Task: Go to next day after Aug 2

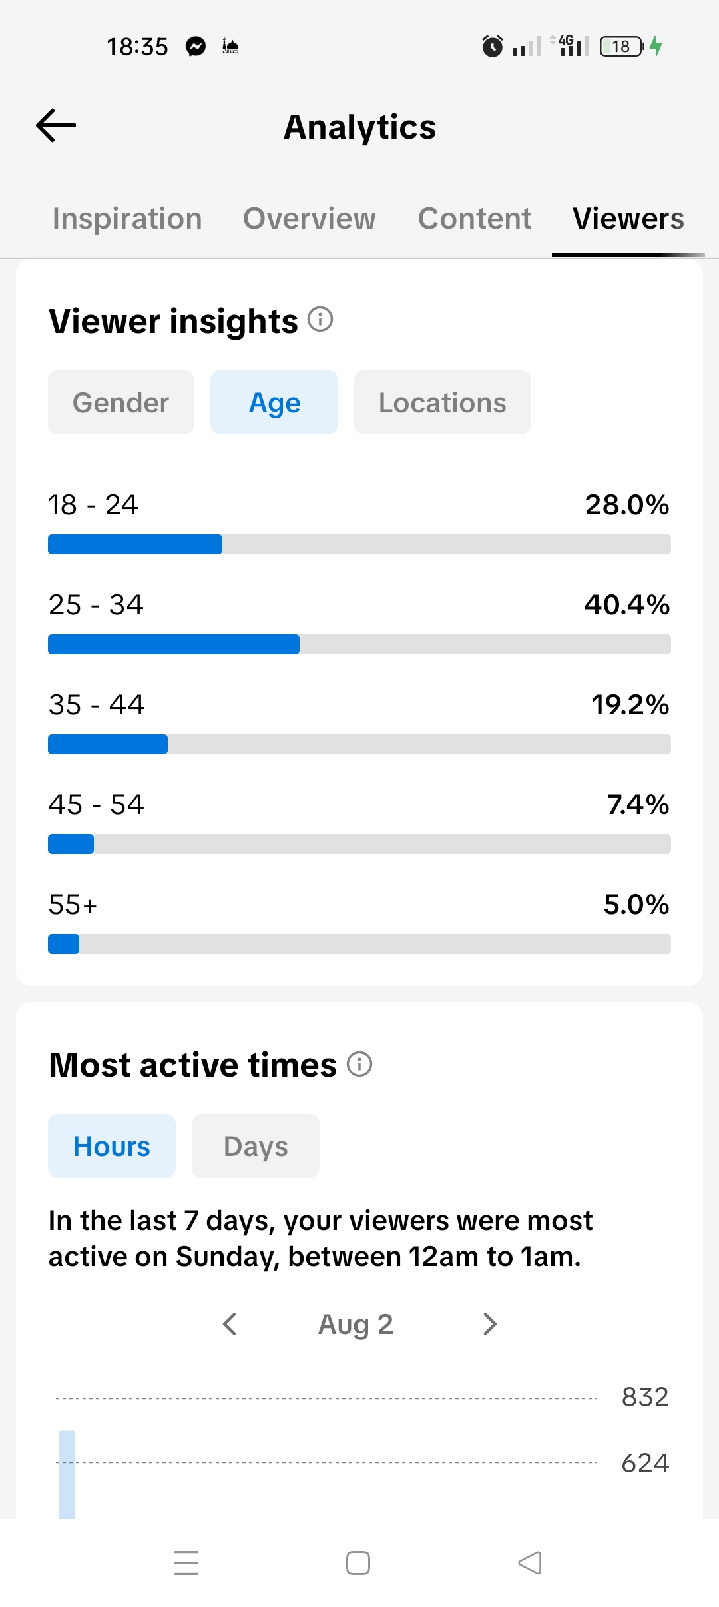Action: click(490, 1324)
